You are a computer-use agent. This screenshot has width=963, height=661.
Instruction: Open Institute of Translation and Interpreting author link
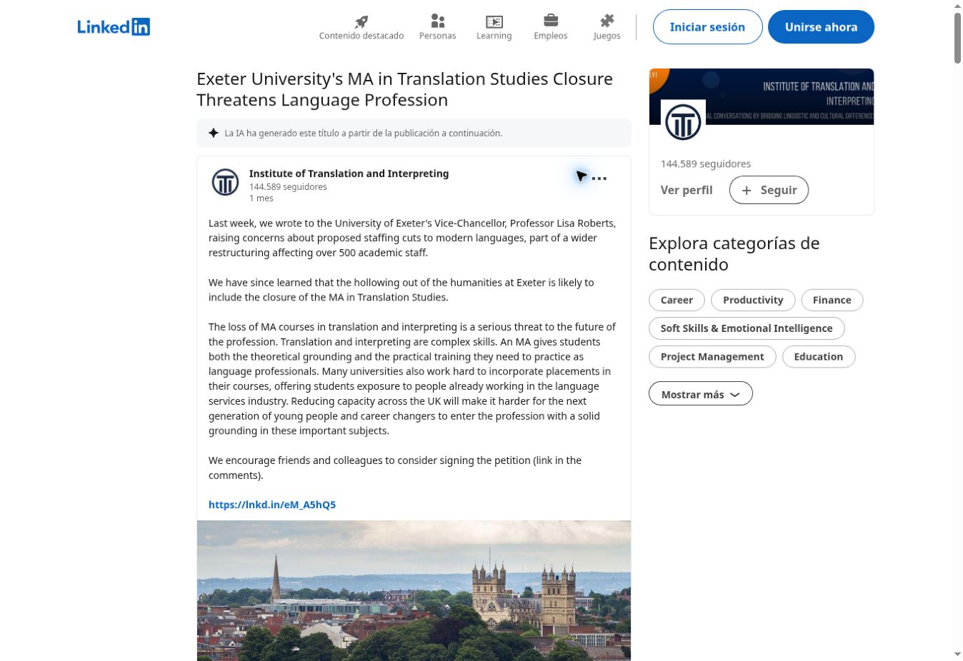pyautogui.click(x=349, y=173)
